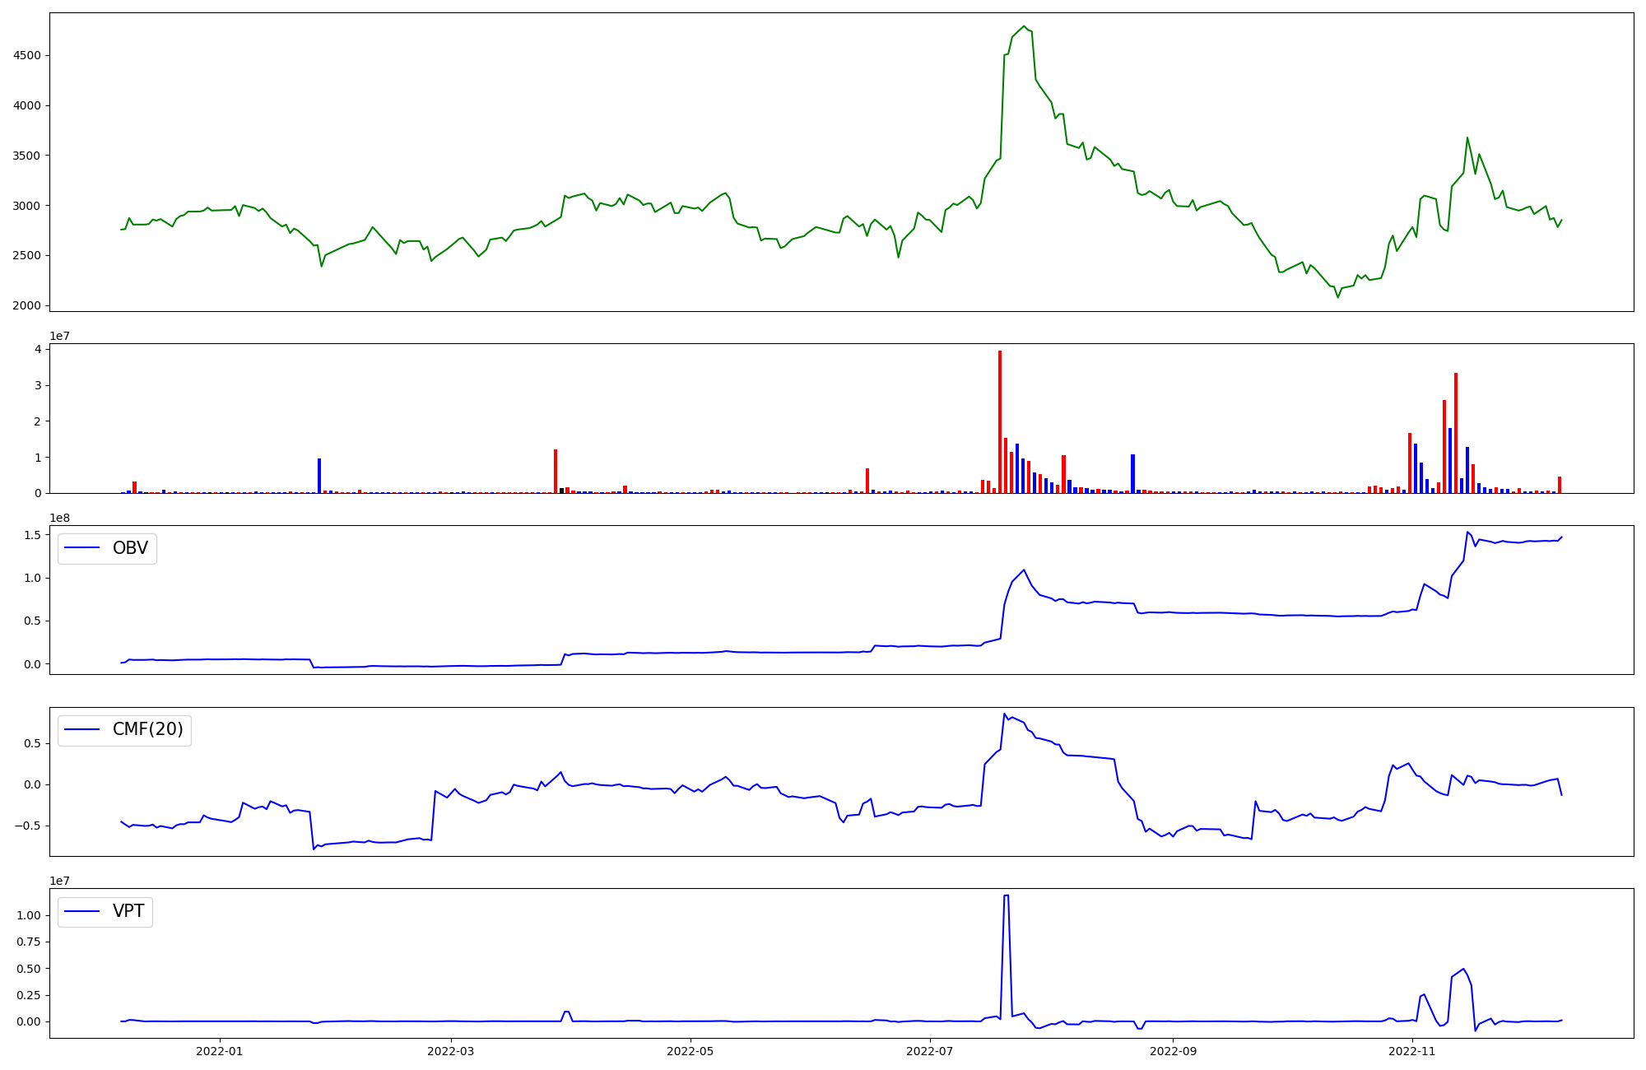
Task: Click the OBV legend label
Action: tap(130, 548)
